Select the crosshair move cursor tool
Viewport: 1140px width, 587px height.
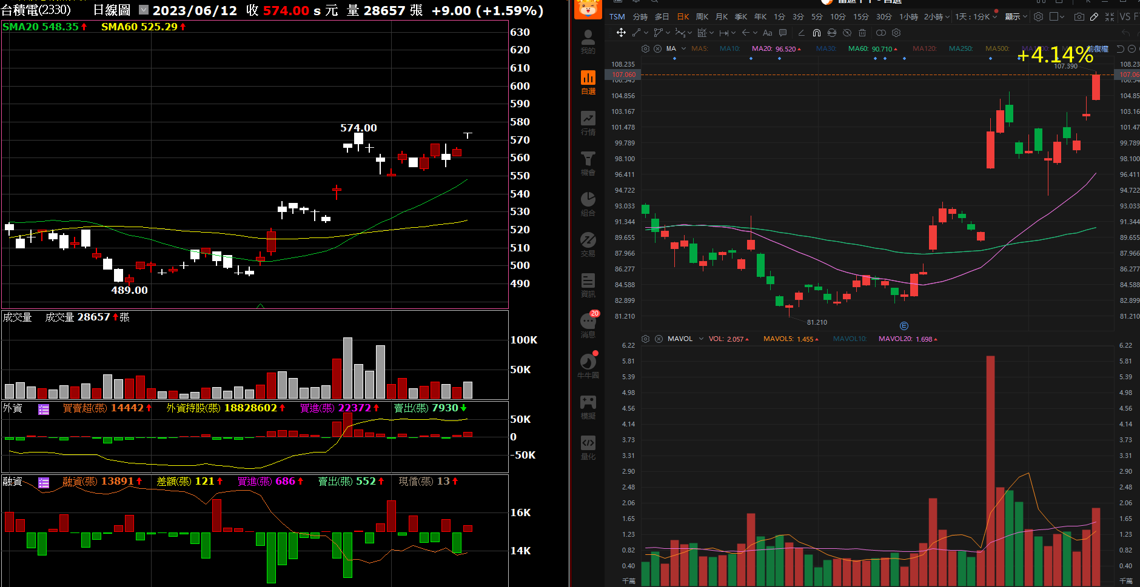(x=621, y=33)
